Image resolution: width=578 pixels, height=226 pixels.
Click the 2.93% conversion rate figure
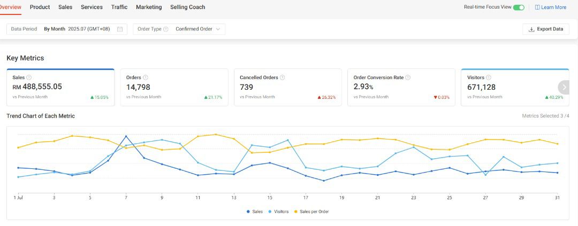tap(363, 87)
